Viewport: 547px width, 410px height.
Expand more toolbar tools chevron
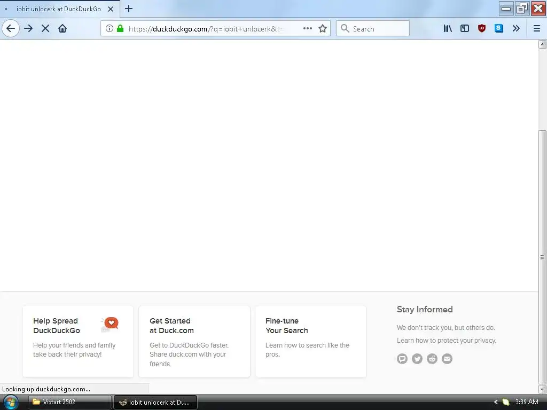(517, 28)
